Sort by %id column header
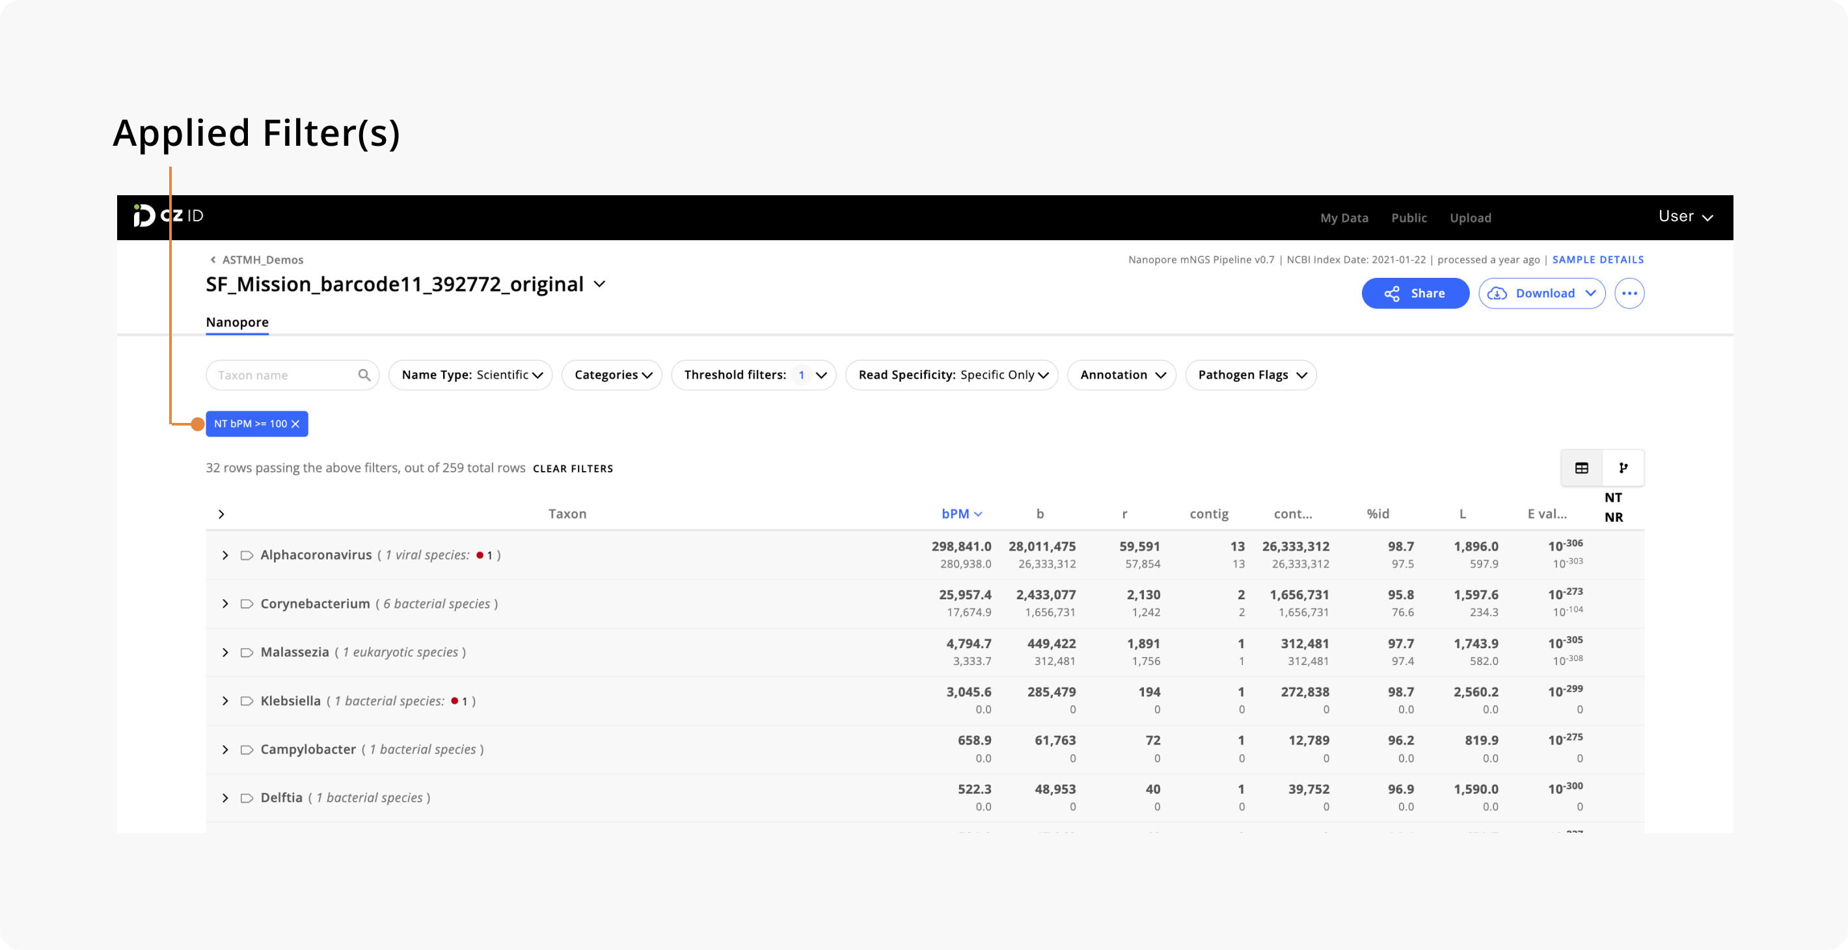This screenshot has width=1848, height=950. point(1378,515)
